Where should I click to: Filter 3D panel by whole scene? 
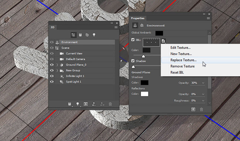point(73,35)
